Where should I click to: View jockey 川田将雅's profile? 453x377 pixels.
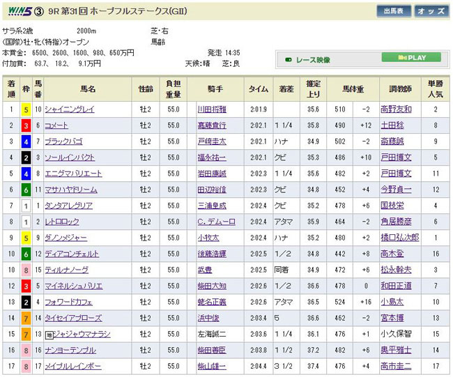click(x=213, y=109)
